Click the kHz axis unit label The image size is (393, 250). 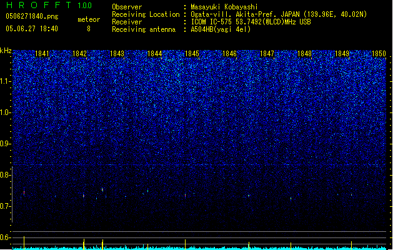[x=6, y=51]
